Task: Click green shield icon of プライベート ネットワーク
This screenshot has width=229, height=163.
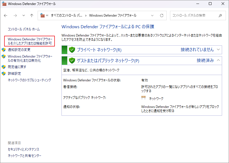Action: coord(72,50)
